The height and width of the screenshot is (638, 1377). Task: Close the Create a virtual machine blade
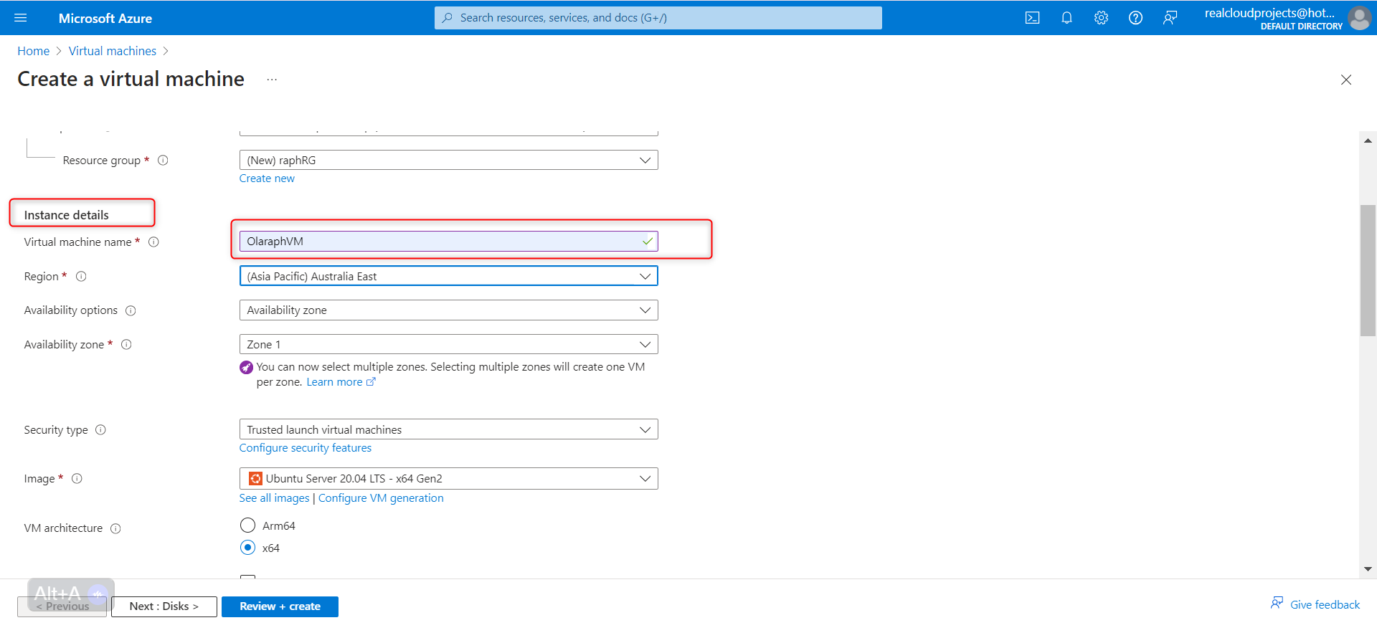click(x=1346, y=80)
